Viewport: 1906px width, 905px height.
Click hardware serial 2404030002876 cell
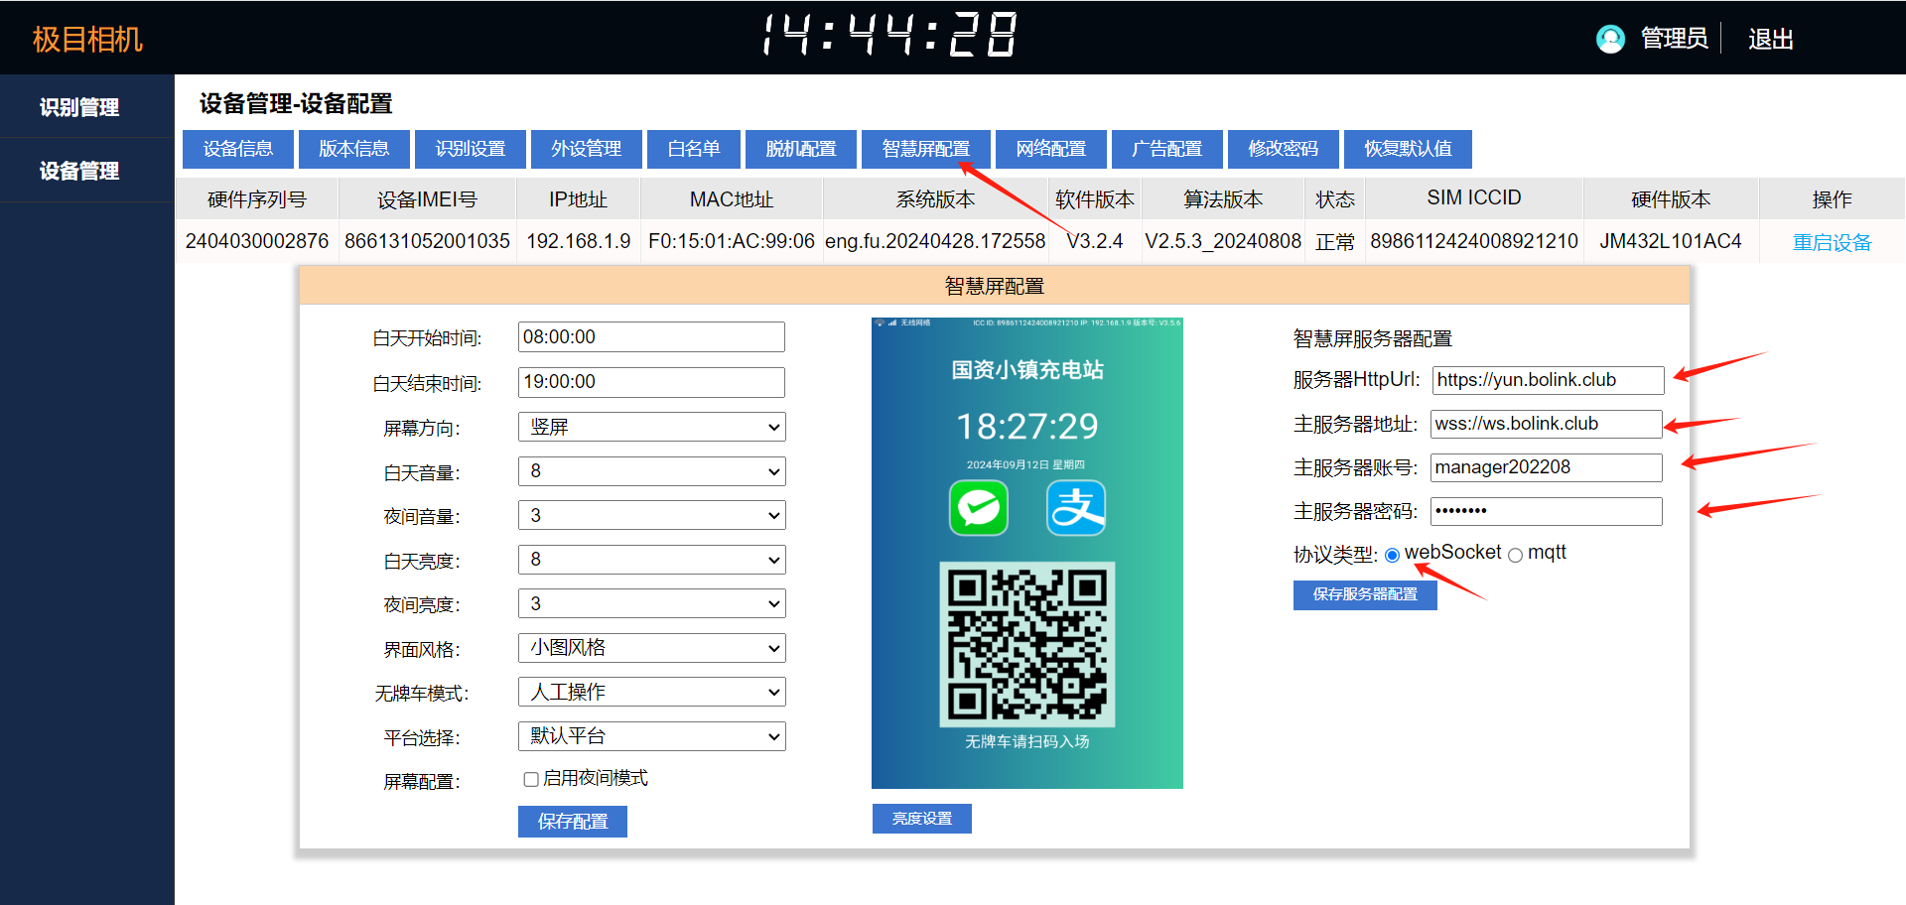(x=257, y=241)
